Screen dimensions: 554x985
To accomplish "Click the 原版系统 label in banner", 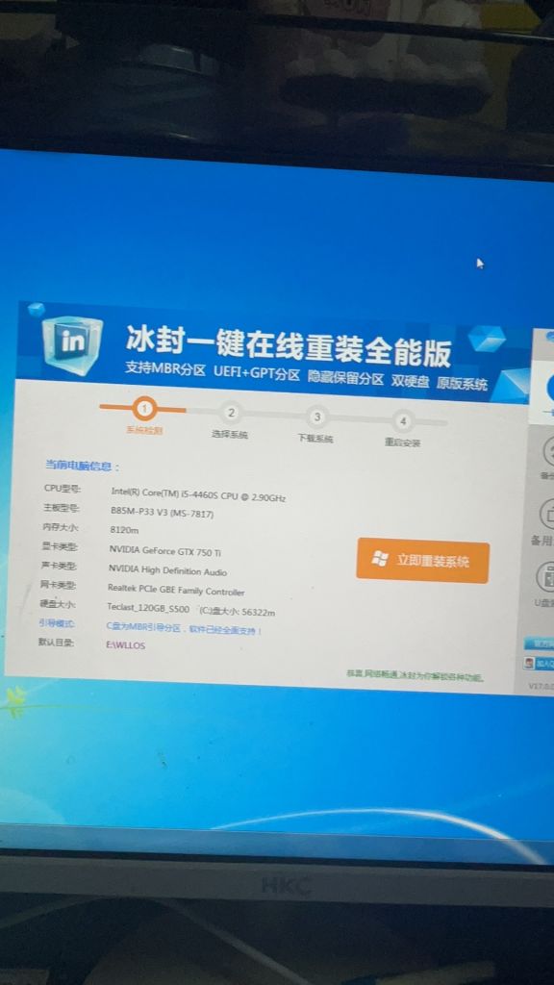I will [x=462, y=383].
